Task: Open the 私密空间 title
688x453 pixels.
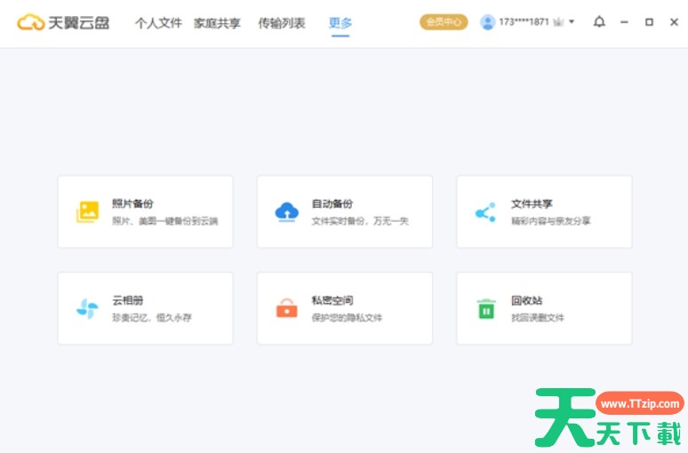Action: [x=332, y=300]
